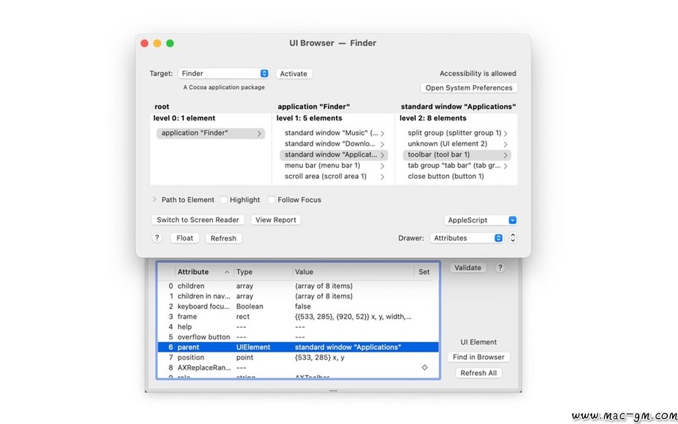The width and height of the screenshot is (678, 424).
Task: Open the Target Finder dropdown
Action: click(x=224, y=74)
